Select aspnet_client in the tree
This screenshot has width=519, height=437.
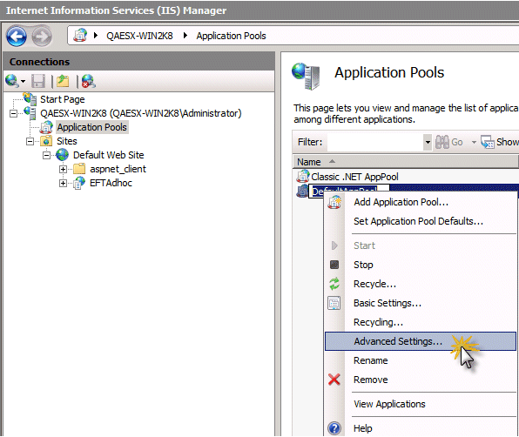118,169
